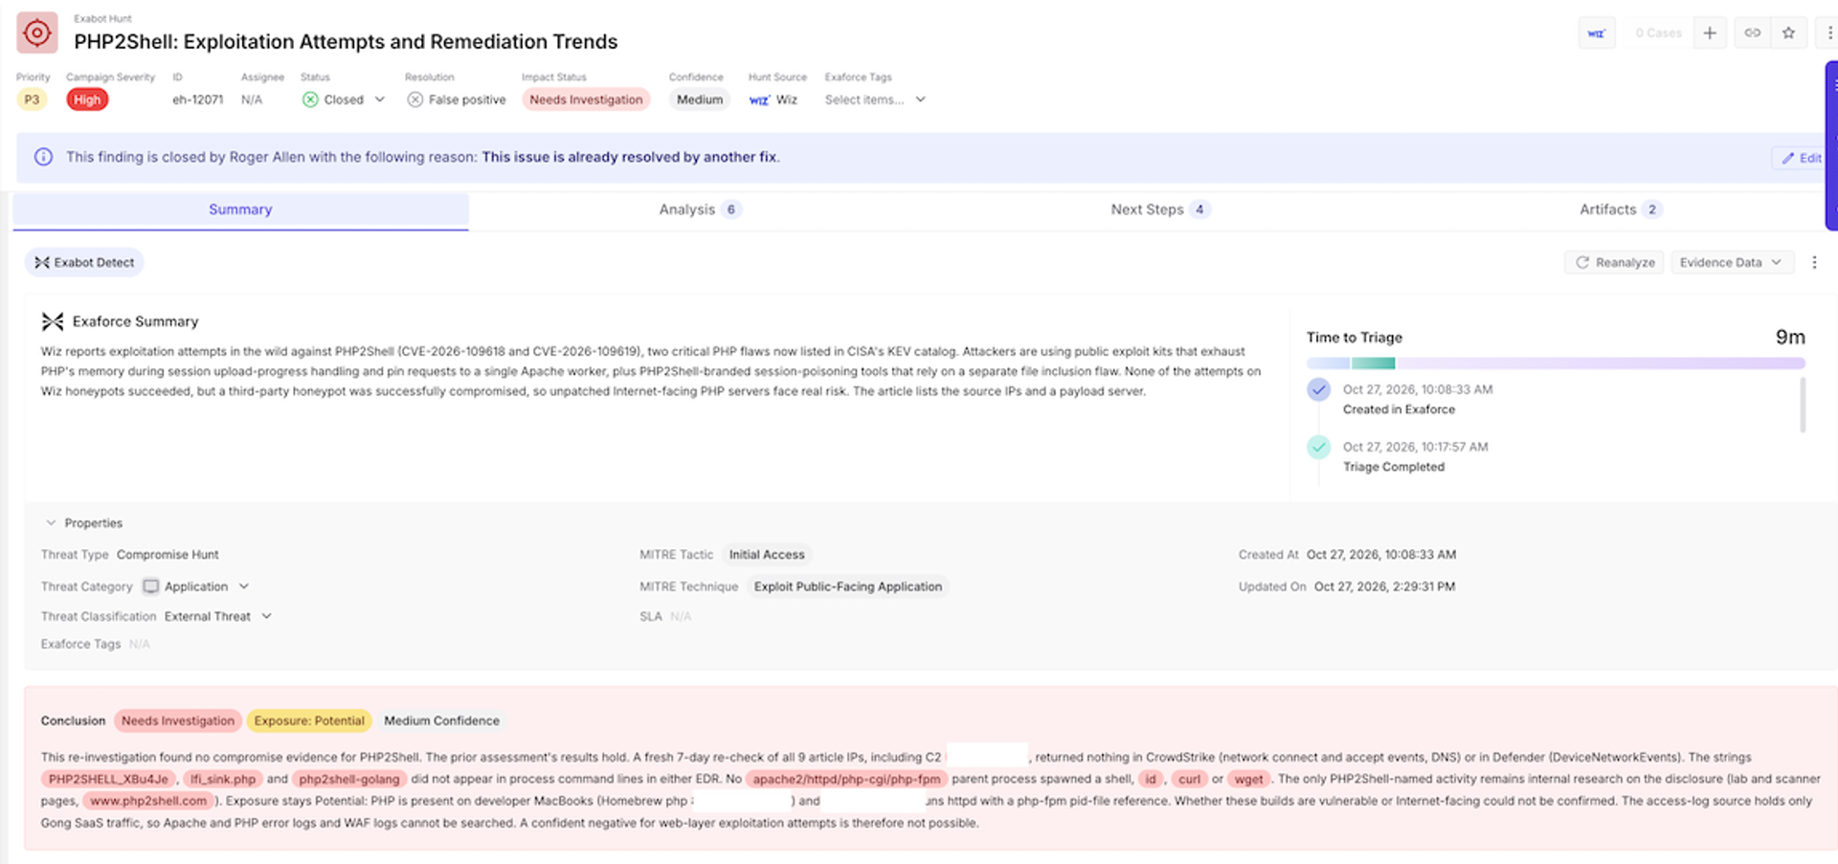Click Exploit Public-Facing Application technique chip

[x=848, y=587]
